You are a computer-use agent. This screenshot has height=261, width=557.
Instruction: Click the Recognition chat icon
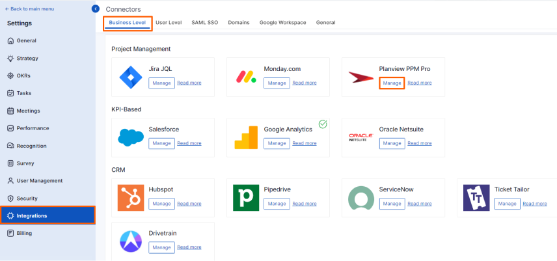click(x=10, y=146)
